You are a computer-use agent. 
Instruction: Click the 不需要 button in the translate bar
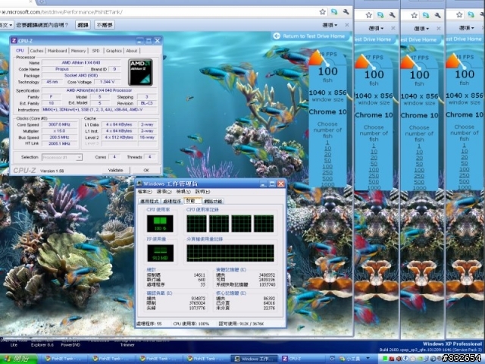click(105, 25)
